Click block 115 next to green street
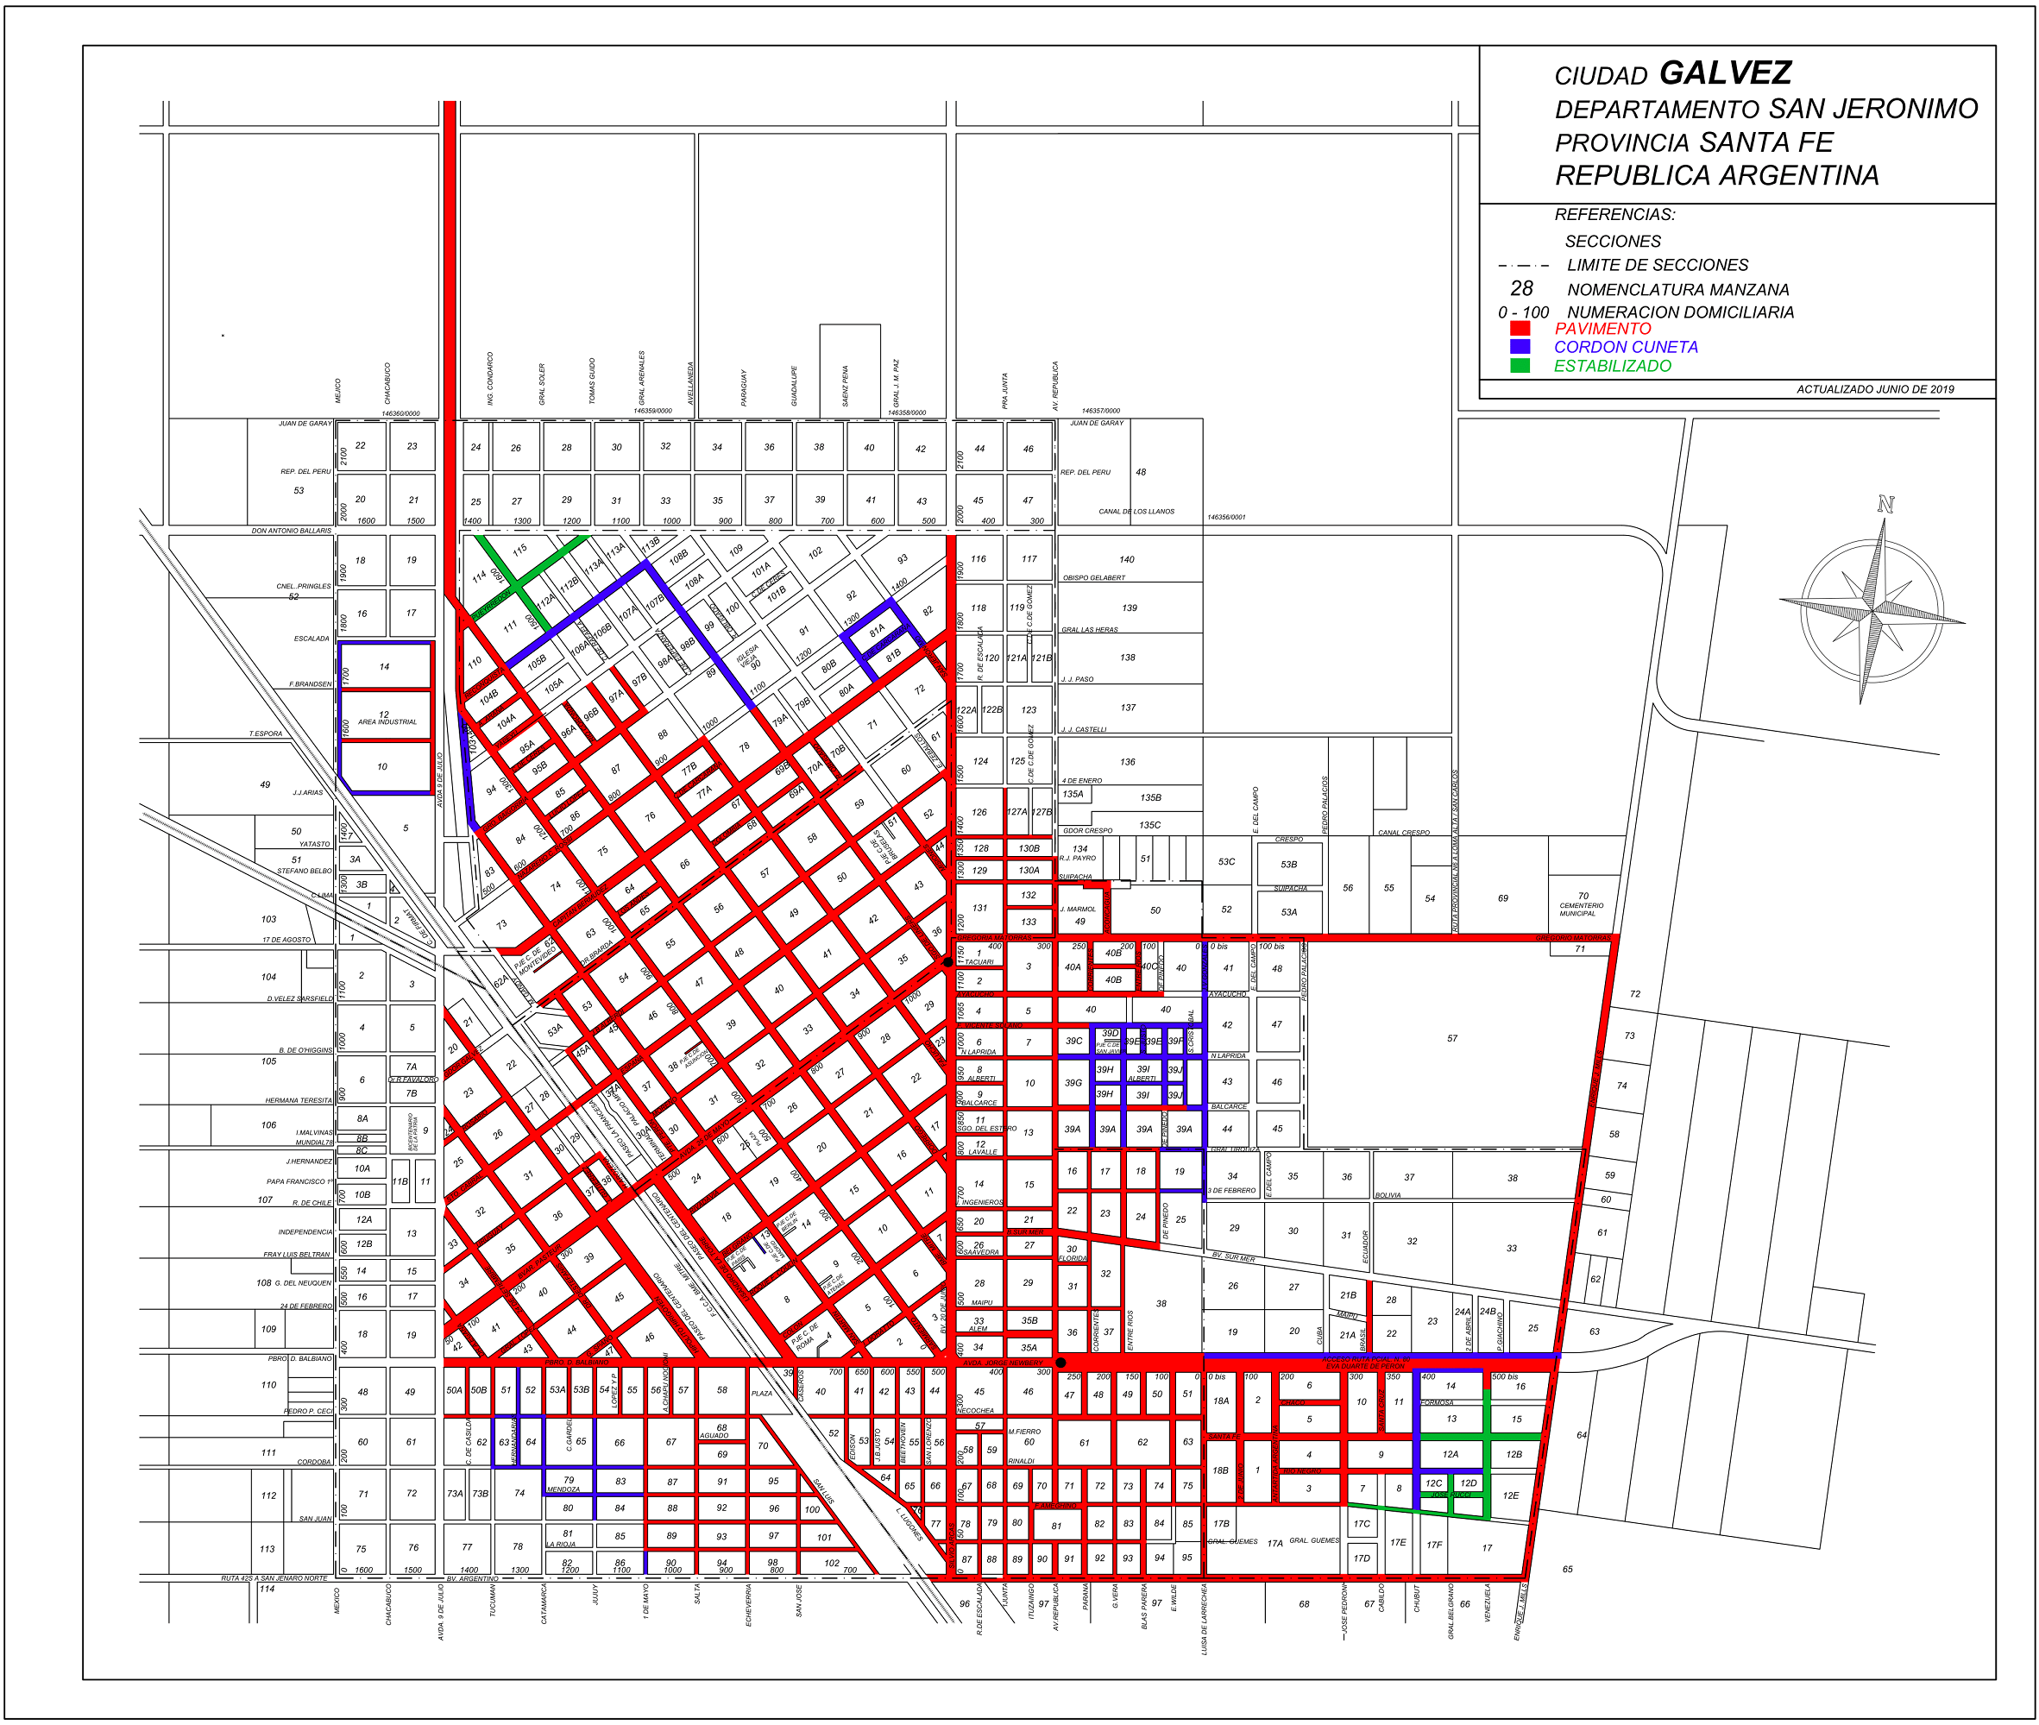This screenshot has width=2039, height=1725. click(519, 549)
